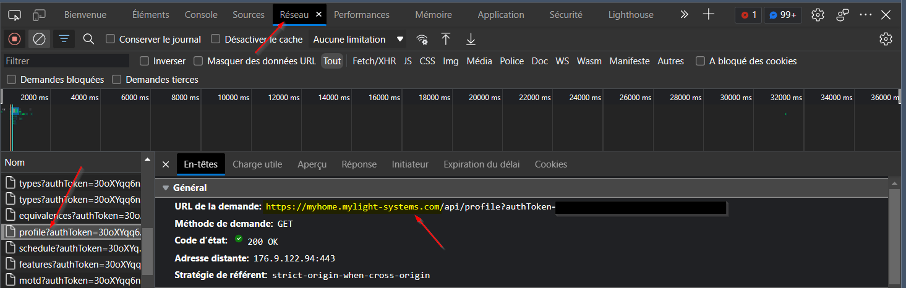Collapse the Général section
This screenshot has height=288, width=906.
coord(165,188)
